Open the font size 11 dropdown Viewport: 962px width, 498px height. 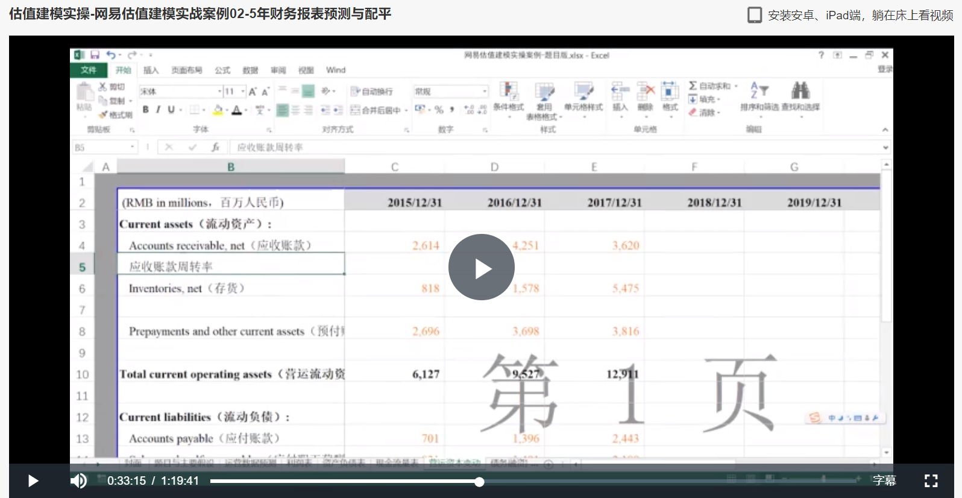pos(244,92)
